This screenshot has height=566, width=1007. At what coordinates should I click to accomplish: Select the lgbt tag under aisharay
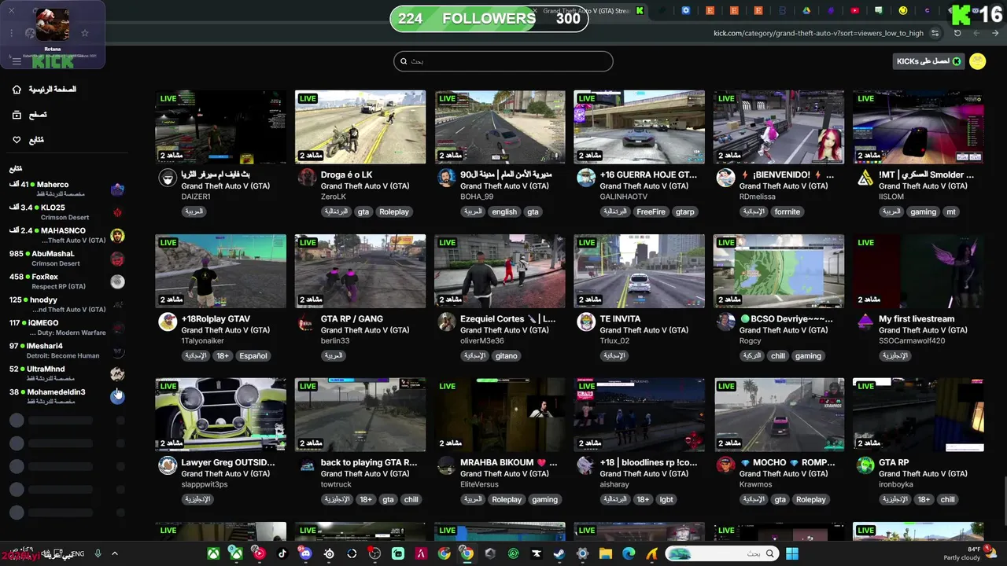click(x=666, y=499)
